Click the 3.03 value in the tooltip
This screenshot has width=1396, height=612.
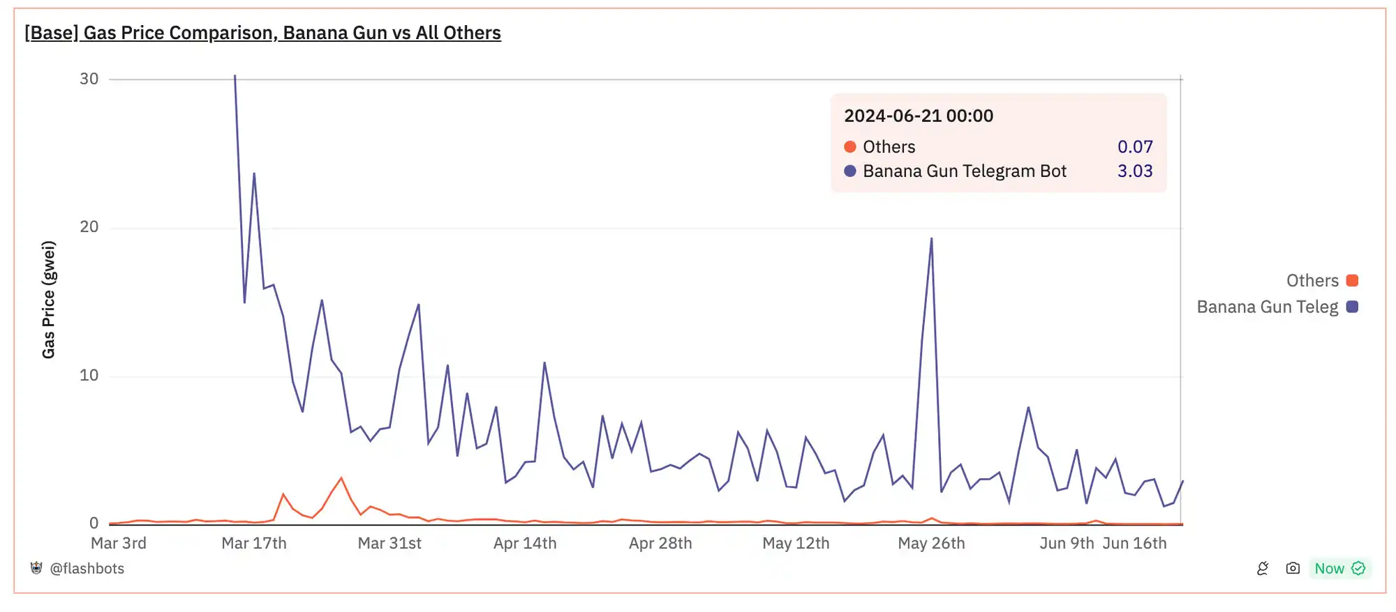coord(1135,171)
